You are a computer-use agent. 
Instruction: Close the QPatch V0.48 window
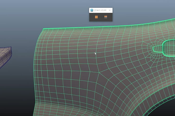(x=110, y=10)
